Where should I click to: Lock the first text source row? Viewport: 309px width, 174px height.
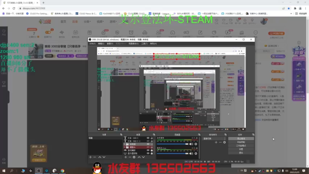tap(152, 138)
